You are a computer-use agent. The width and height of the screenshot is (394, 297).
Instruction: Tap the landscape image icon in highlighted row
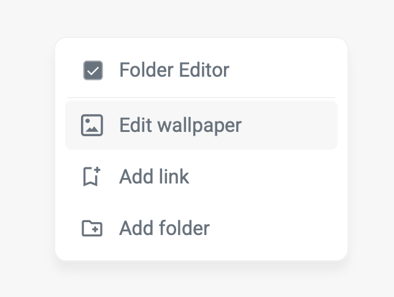(x=92, y=125)
